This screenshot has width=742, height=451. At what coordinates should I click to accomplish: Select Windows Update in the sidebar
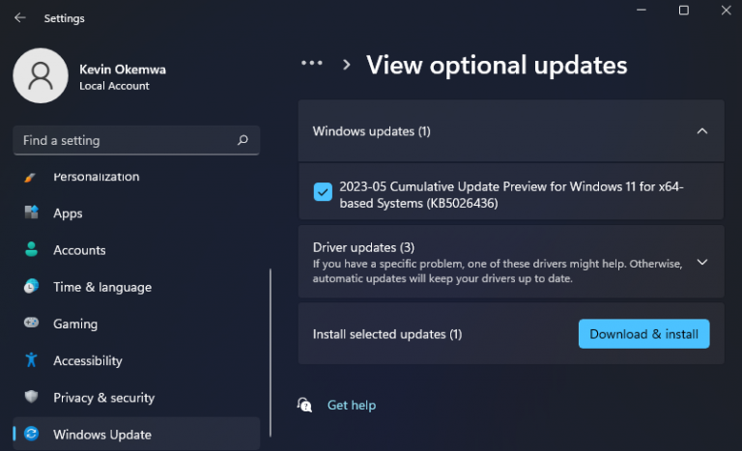click(136, 434)
